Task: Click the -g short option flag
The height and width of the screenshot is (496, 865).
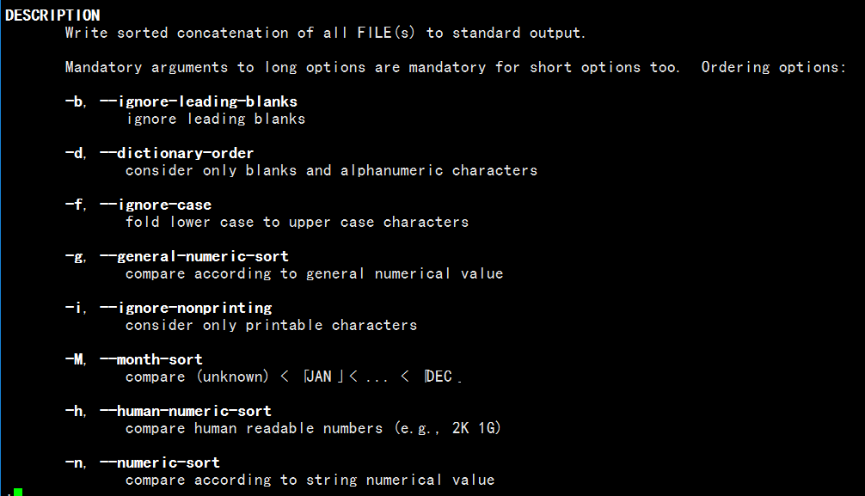Action: coord(76,257)
